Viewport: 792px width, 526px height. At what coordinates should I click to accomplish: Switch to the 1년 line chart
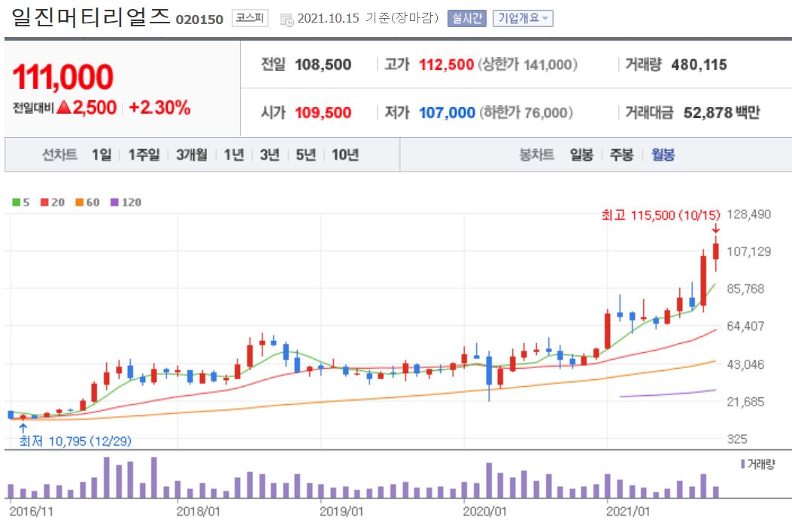click(234, 154)
